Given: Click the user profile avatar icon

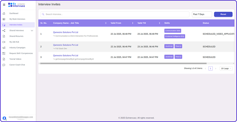Looking at the screenshot, I should pos(4,118).
